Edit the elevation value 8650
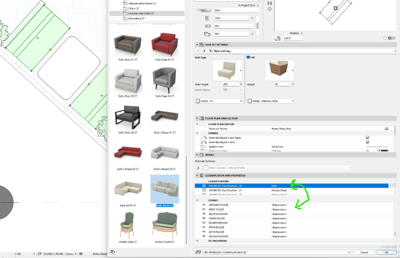 (x=237, y=10)
